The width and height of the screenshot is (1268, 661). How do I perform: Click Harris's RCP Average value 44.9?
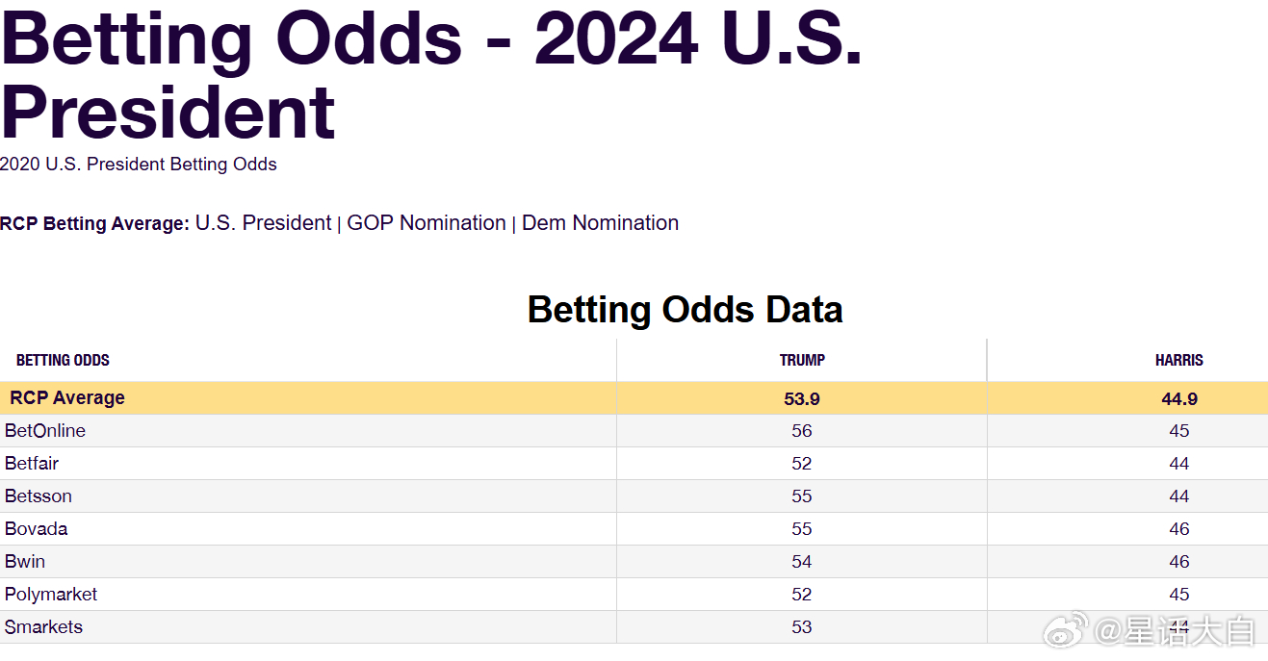[x=1178, y=399]
